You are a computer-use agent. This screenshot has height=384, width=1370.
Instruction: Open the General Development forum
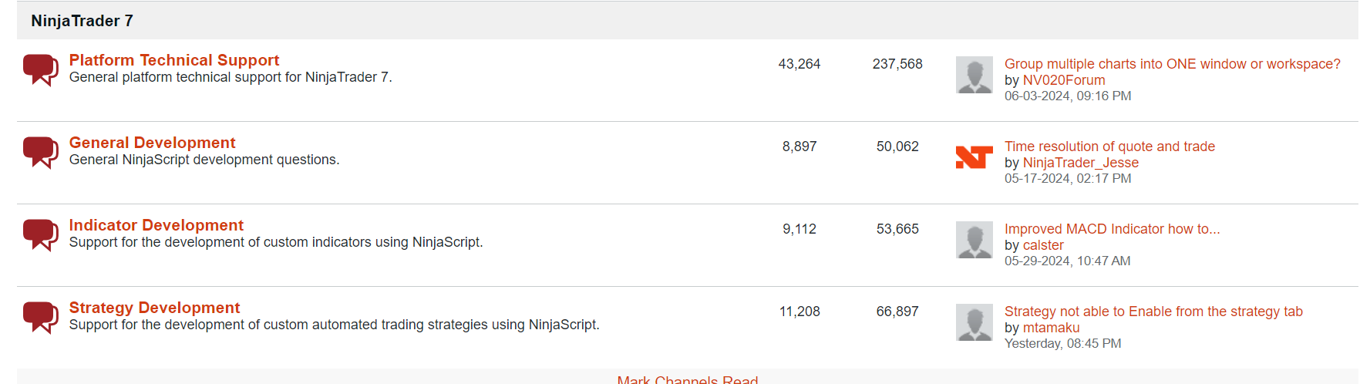(152, 143)
